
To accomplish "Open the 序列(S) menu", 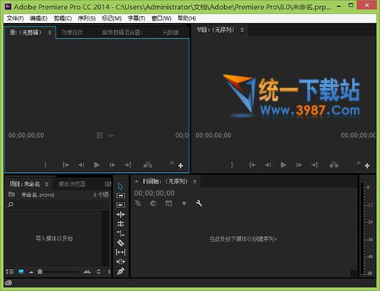I will click(x=87, y=18).
